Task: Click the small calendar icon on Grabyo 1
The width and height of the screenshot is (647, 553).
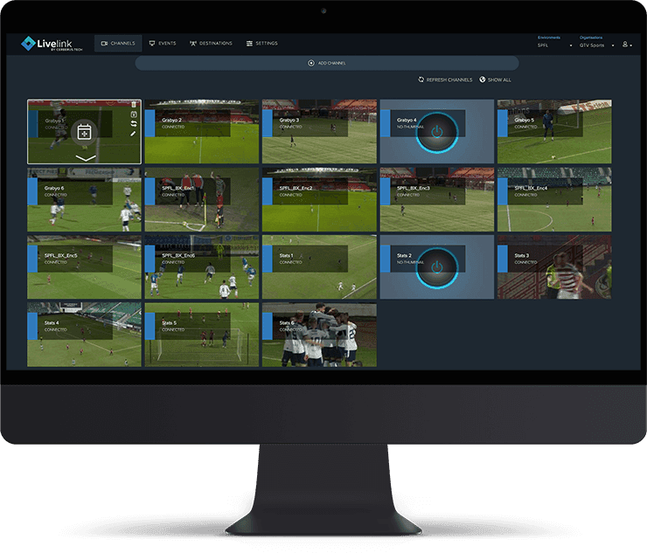Action: click(x=134, y=114)
